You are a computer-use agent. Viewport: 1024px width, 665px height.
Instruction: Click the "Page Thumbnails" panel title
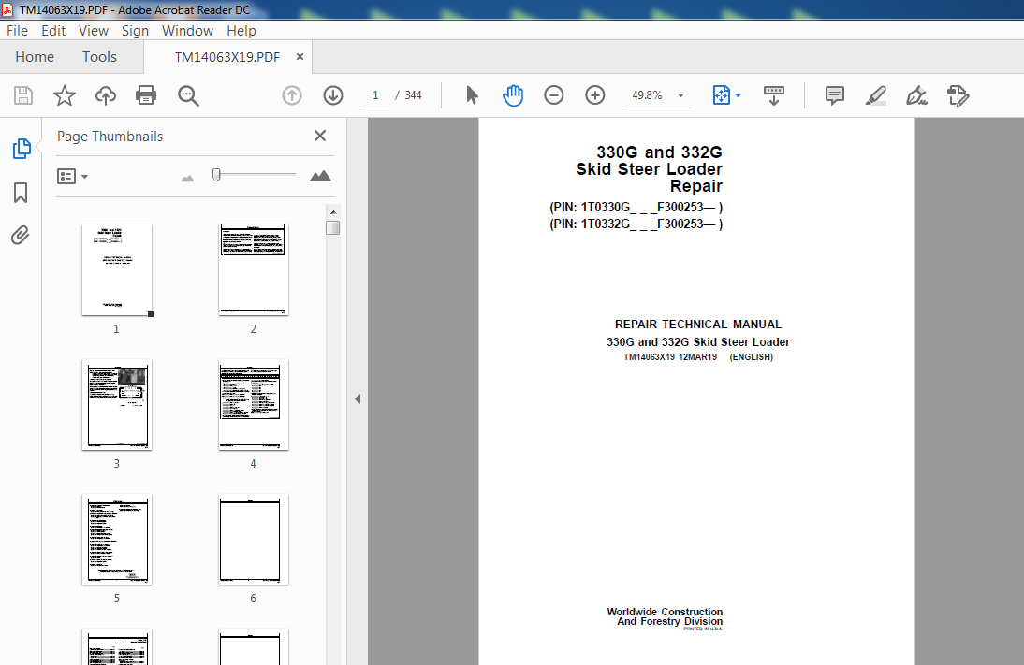point(110,137)
